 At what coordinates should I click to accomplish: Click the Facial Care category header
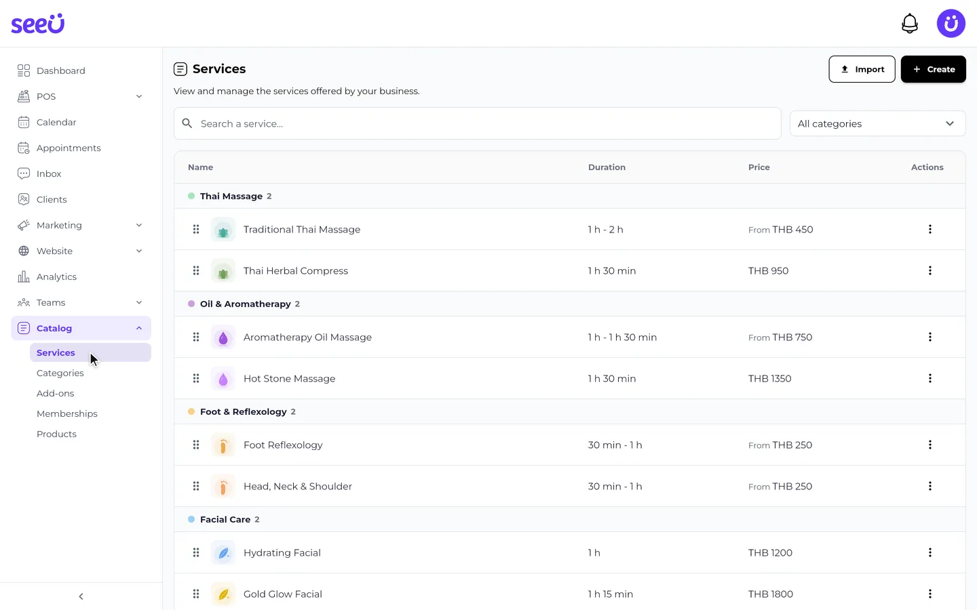tap(570, 519)
